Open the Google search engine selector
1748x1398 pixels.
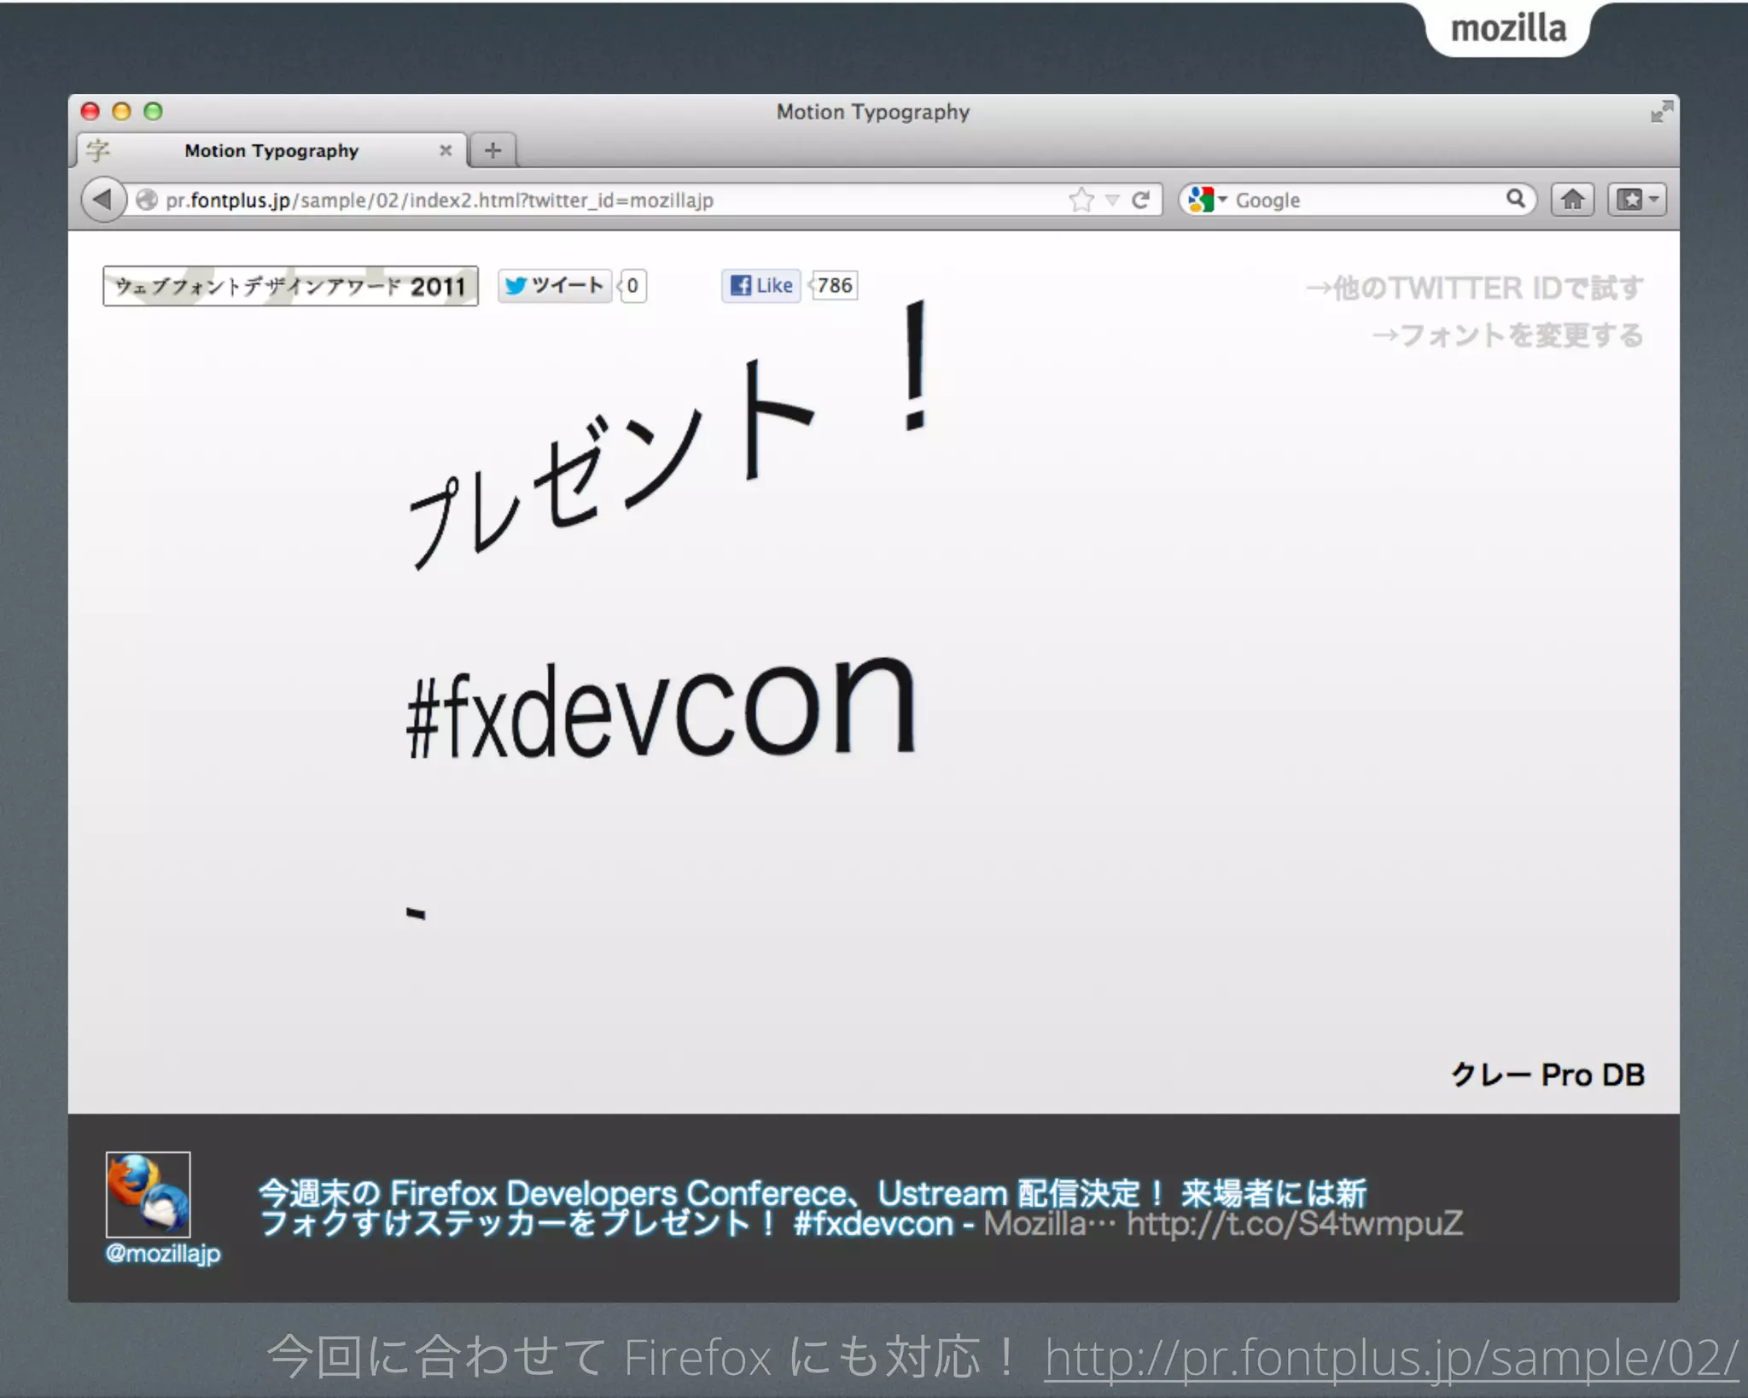click(x=1207, y=200)
